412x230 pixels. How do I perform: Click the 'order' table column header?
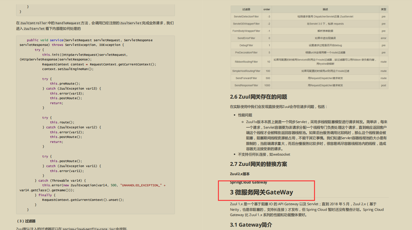tap(267, 9)
